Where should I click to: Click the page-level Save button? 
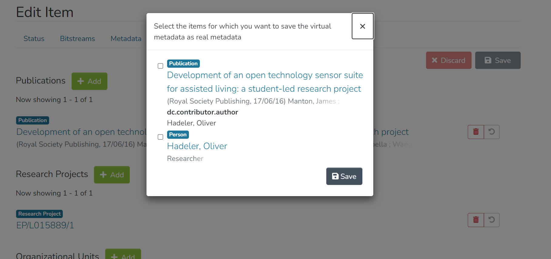[498, 60]
